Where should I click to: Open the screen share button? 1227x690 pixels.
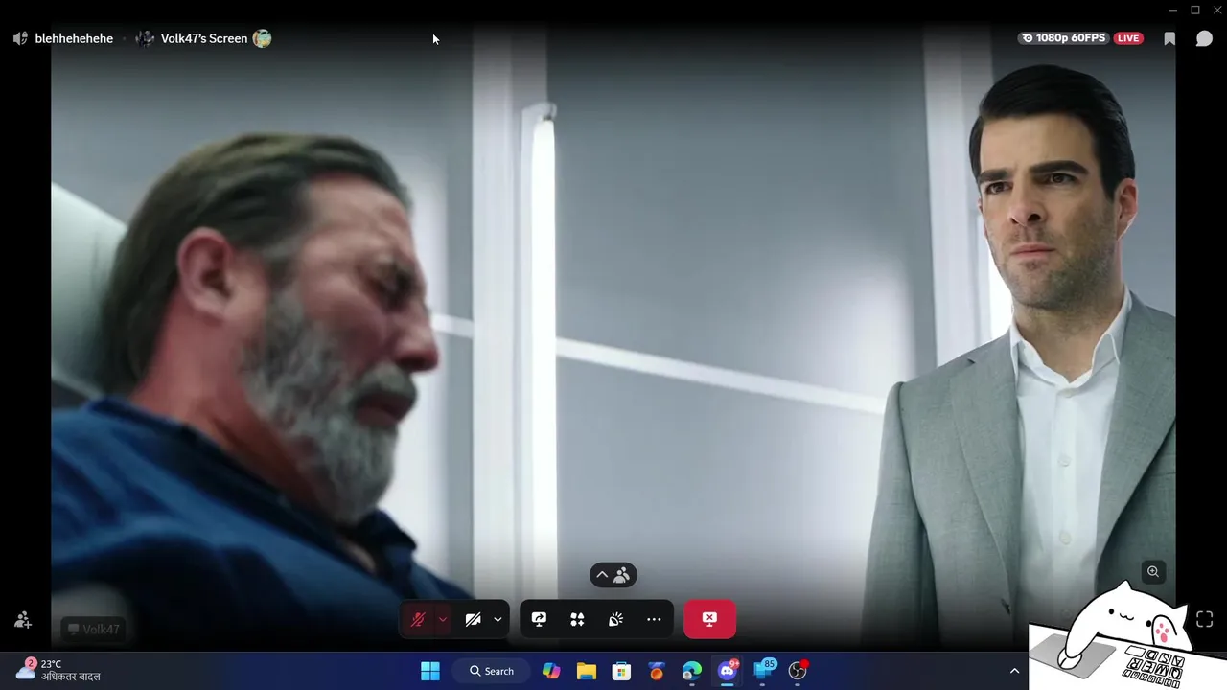(x=539, y=619)
